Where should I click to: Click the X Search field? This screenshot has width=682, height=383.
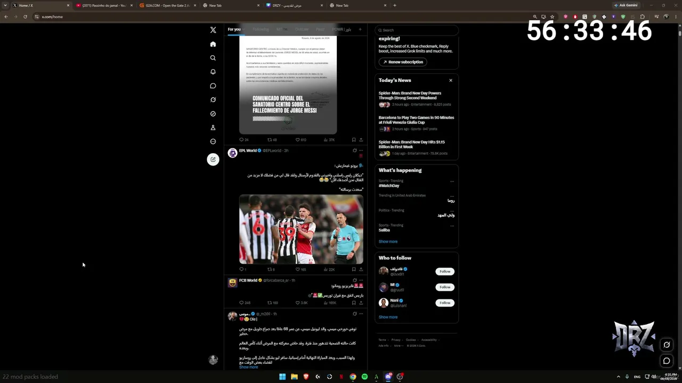(x=417, y=30)
